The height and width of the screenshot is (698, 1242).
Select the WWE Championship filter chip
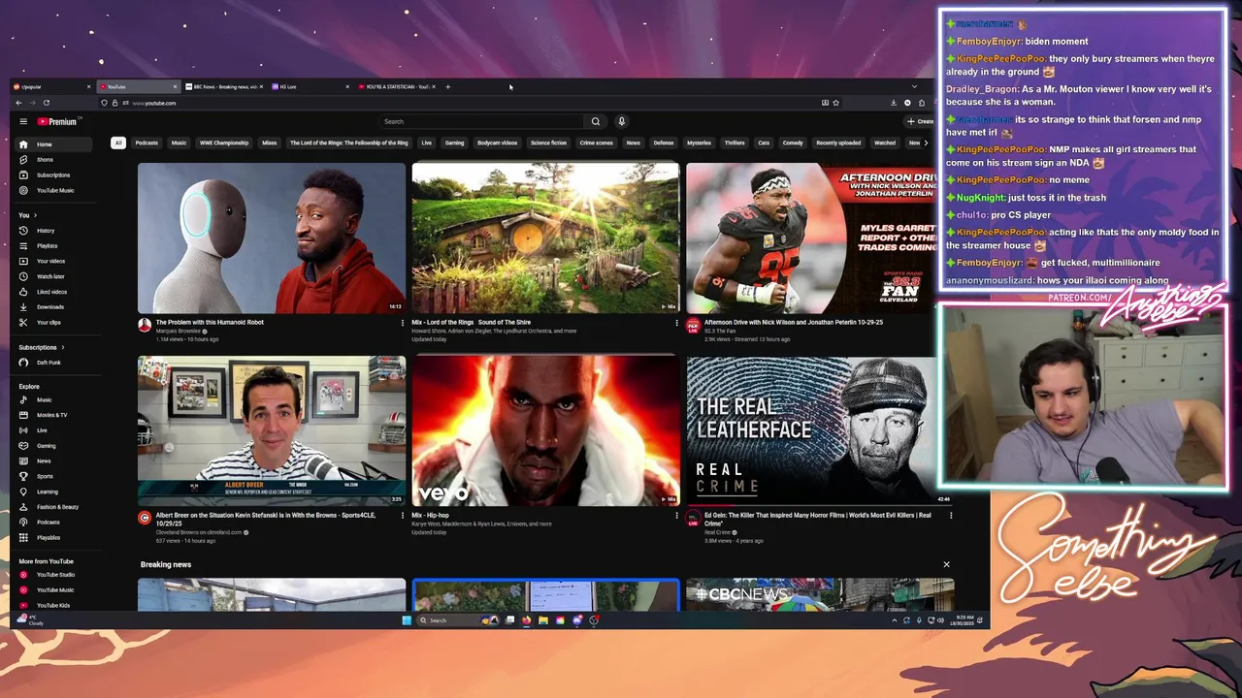(x=224, y=143)
